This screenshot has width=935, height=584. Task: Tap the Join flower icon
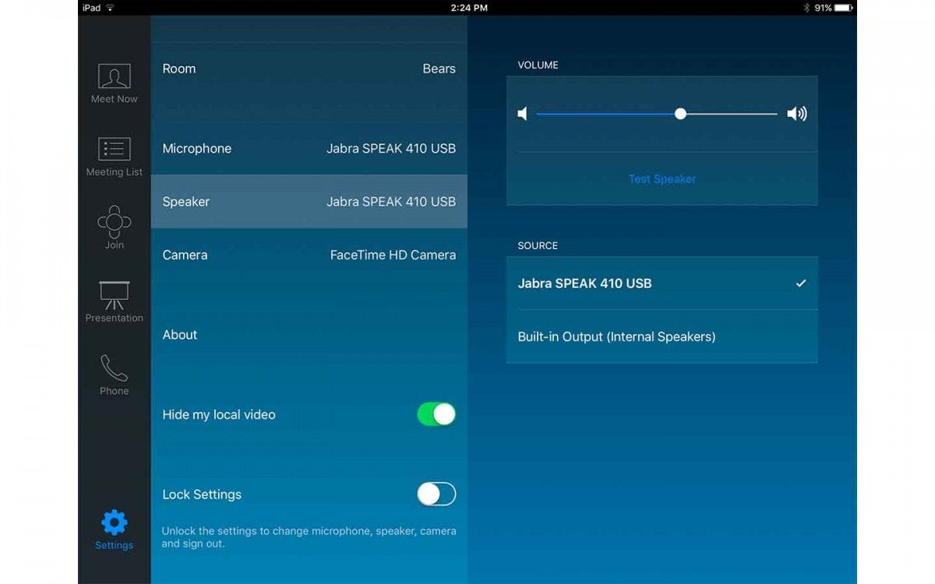114,221
